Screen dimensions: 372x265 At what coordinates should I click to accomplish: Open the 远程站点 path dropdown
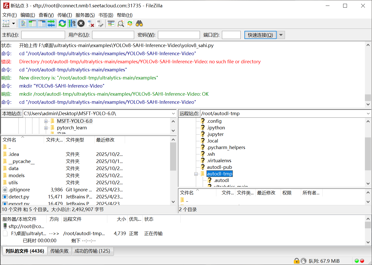click(368, 114)
